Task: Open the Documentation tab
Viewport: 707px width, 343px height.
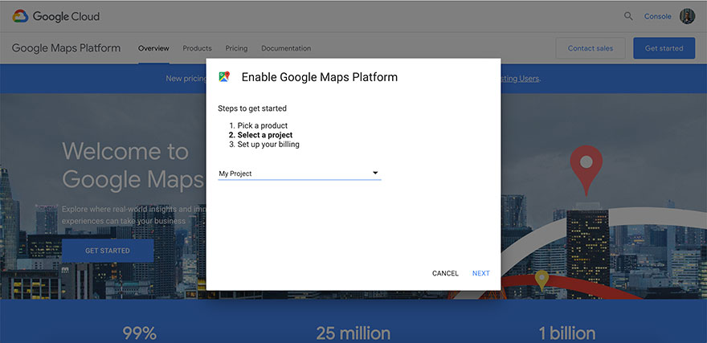Action: [286, 48]
